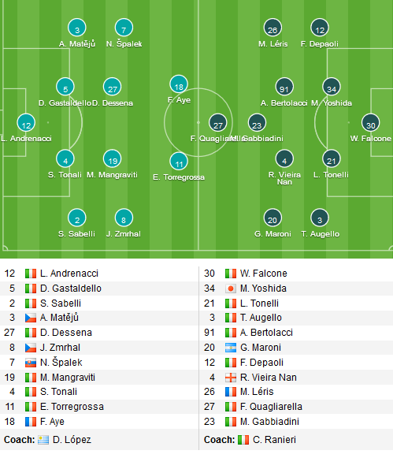The height and width of the screenshot is (458, 393).
Task: Click the Japan flag beside M. Yoshida
Action: click(x=231, y=289)
